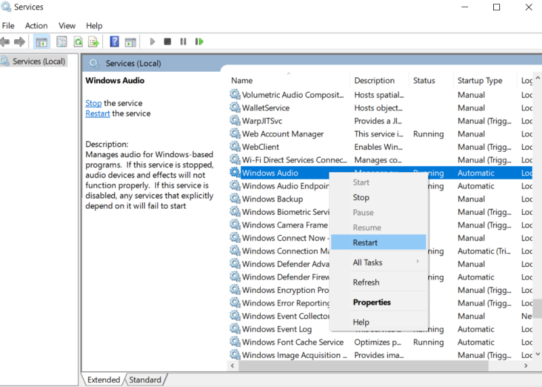Sort by the Description column header
Screen dimensions: 542x387
(379, 80)
